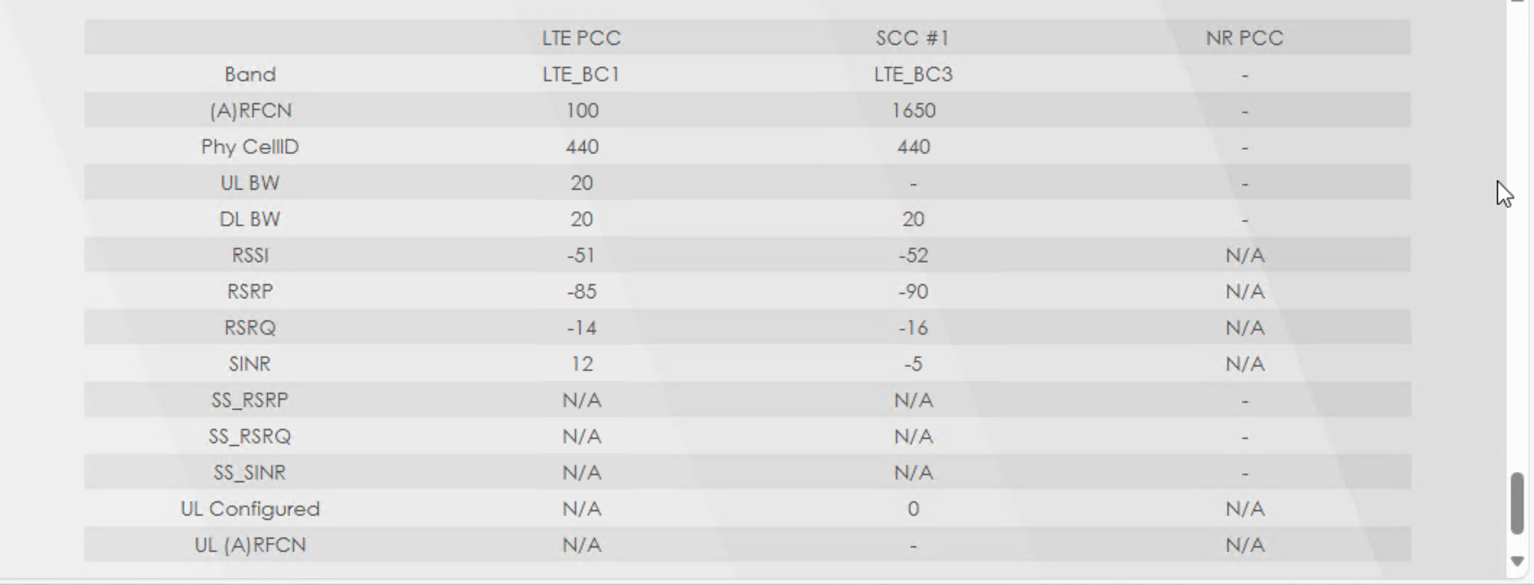Select the (A)RFCN value 1650

(x=913, y=111)
